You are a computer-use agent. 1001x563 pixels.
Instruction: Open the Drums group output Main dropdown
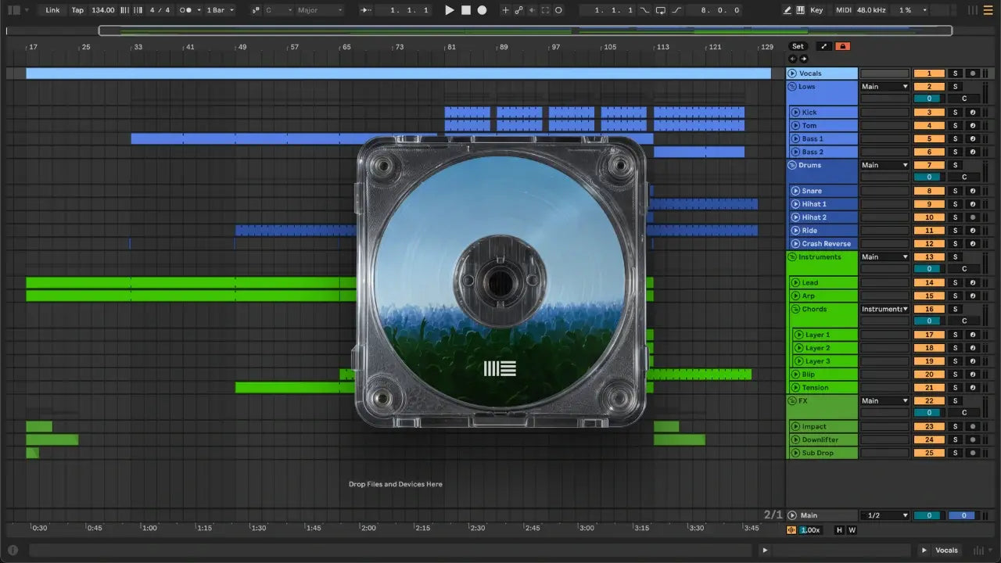click(x=884, y=165)
